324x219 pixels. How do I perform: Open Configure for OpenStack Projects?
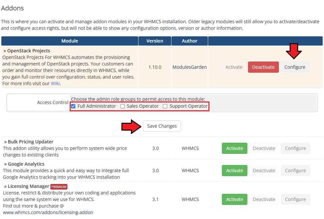click(295, 67)
